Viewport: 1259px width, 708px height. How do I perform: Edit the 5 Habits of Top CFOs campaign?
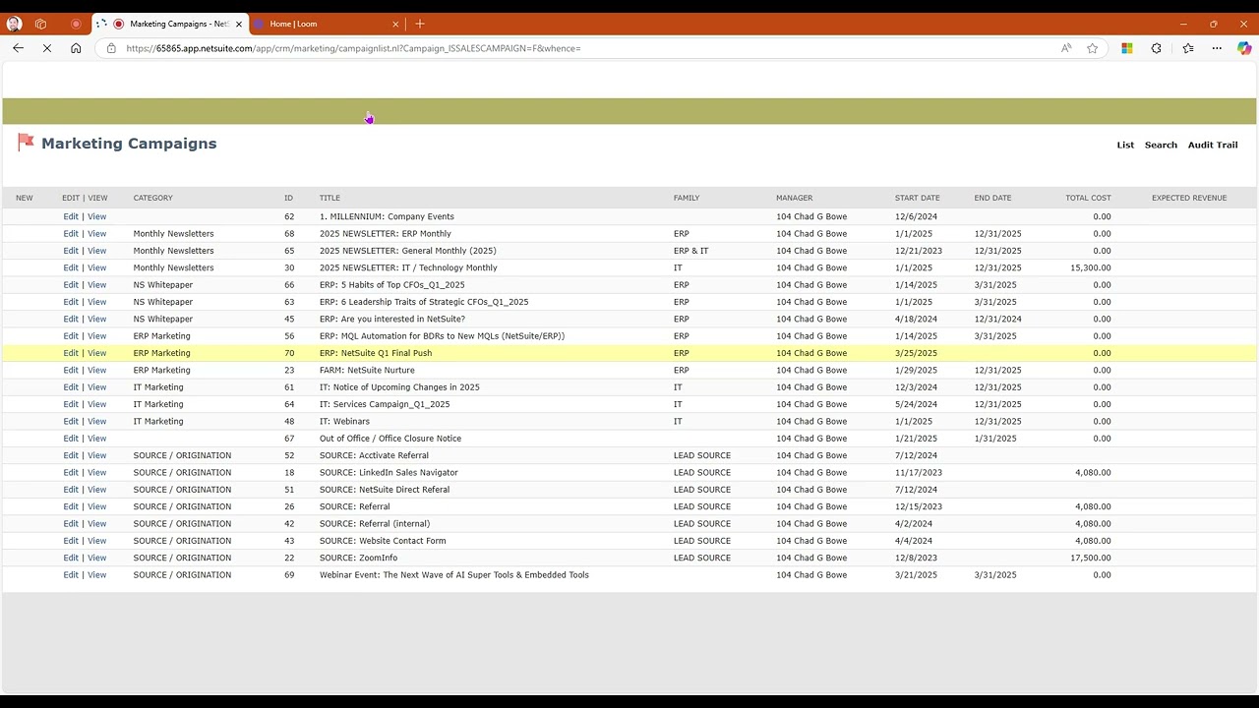click(x=71, y=285)
